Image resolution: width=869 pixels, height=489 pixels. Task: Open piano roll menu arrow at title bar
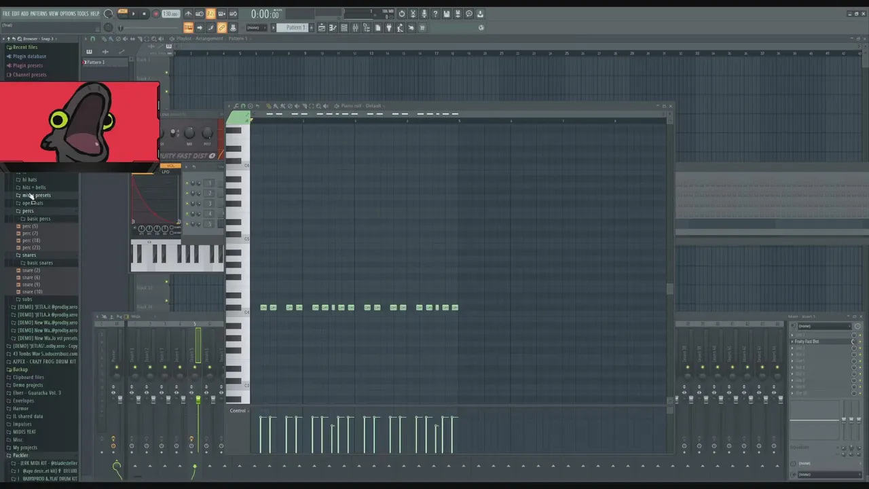coord(229,106)
